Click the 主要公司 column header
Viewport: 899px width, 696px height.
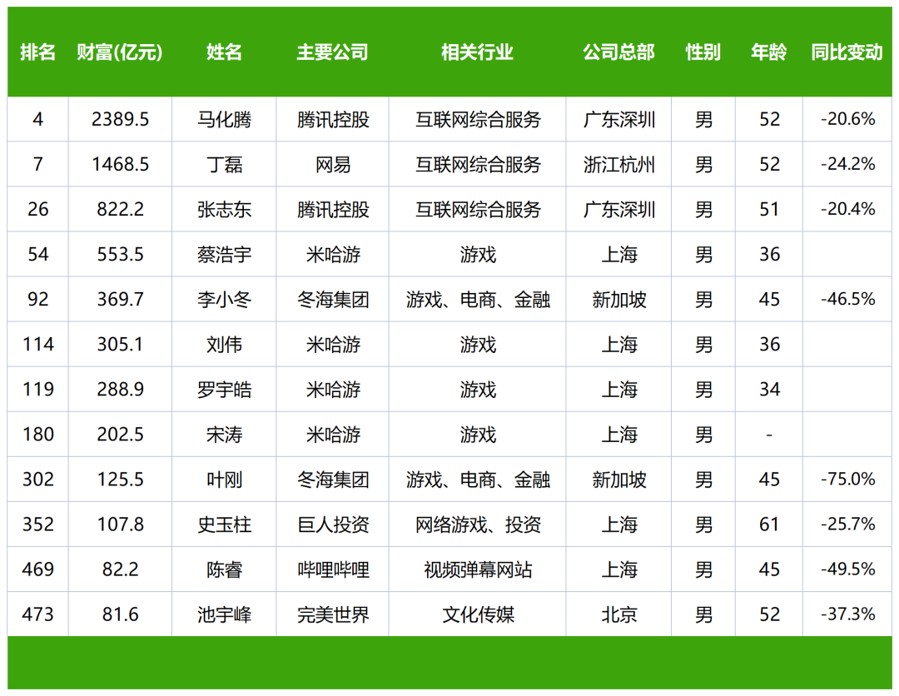pos(332,52)
